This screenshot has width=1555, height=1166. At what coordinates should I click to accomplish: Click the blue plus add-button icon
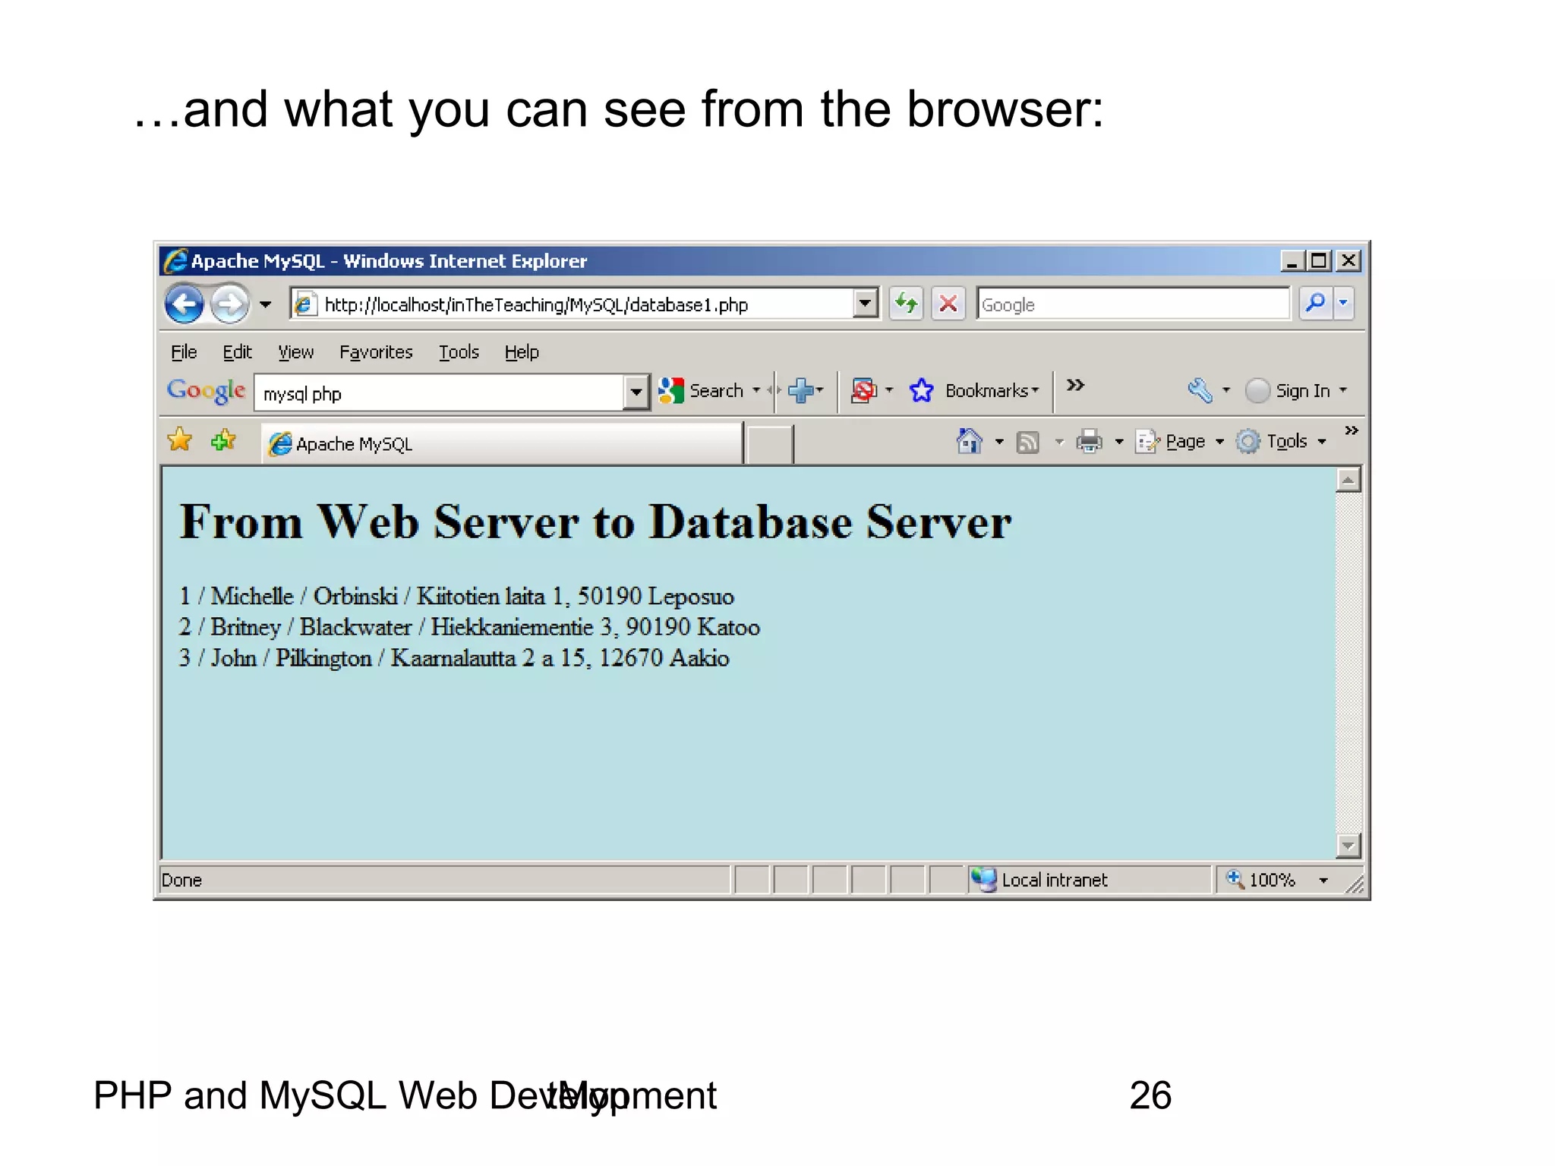click(801, 390)
